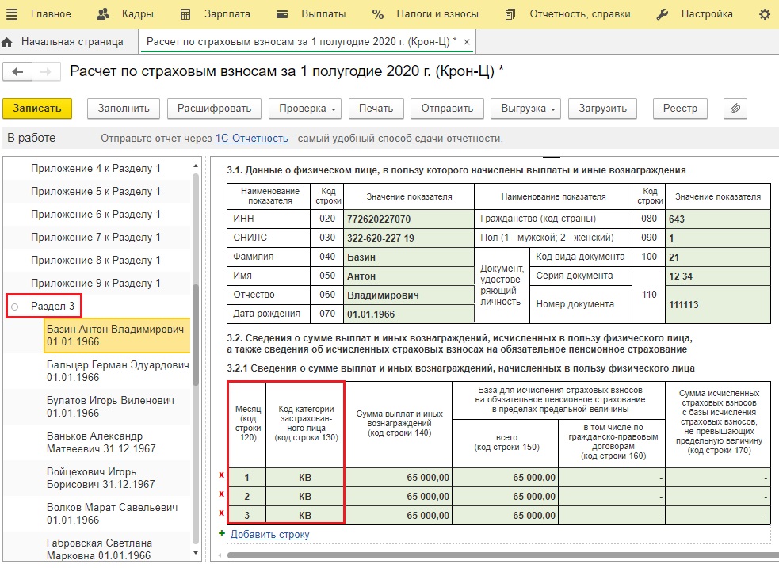The height and width of the screenshot is (568, 779).
Task: Click the Загрузить button
Action: click(602, 109)
